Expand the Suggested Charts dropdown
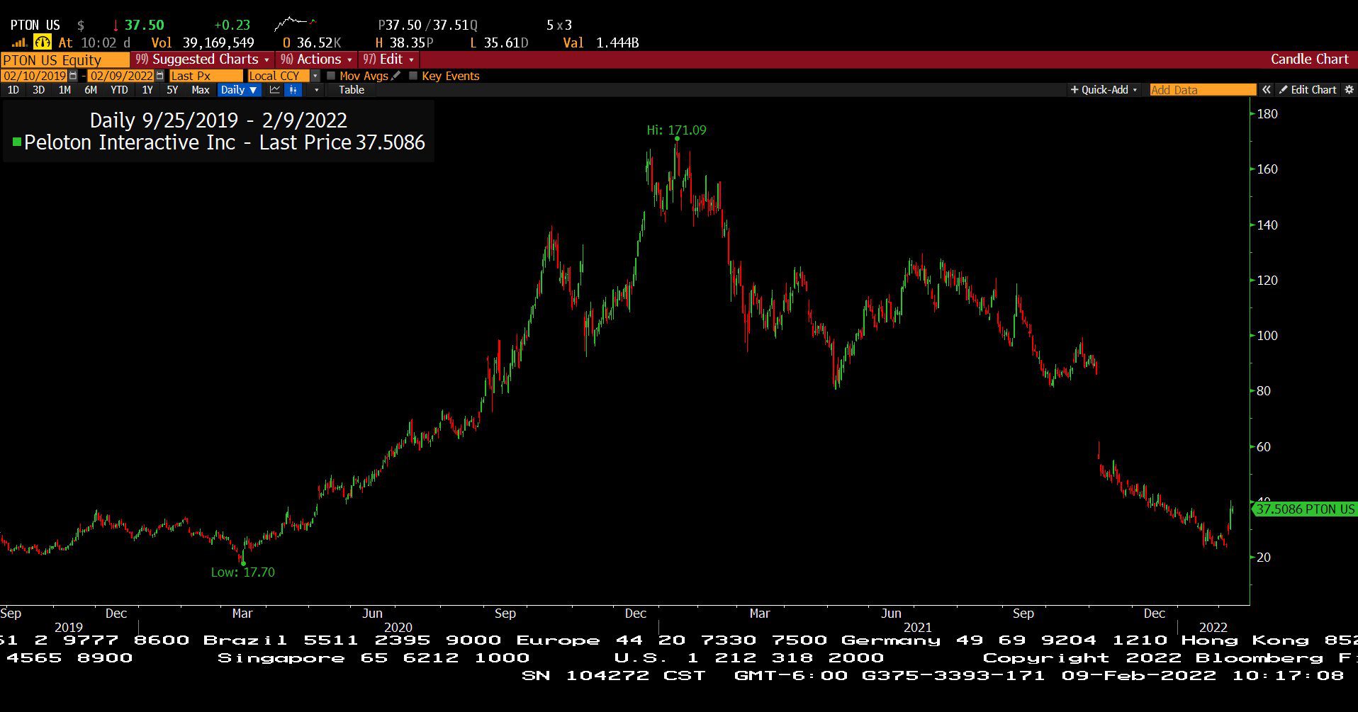Viewport: 1358px width, 712px height. 203,60
